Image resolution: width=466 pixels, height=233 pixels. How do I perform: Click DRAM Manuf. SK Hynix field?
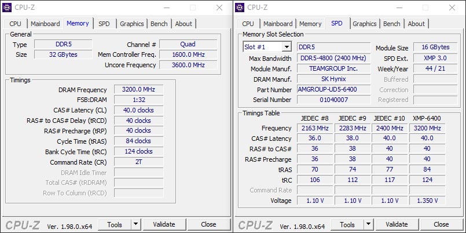[x=334, y=79]
